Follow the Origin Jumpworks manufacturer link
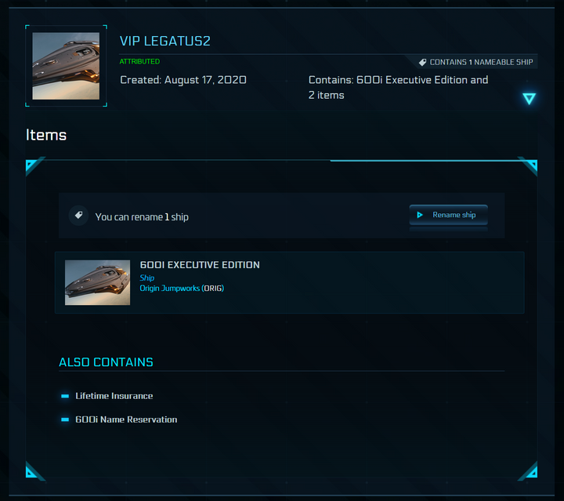The width and height of the screenshot is (564, 501). (x=170, y=289)
